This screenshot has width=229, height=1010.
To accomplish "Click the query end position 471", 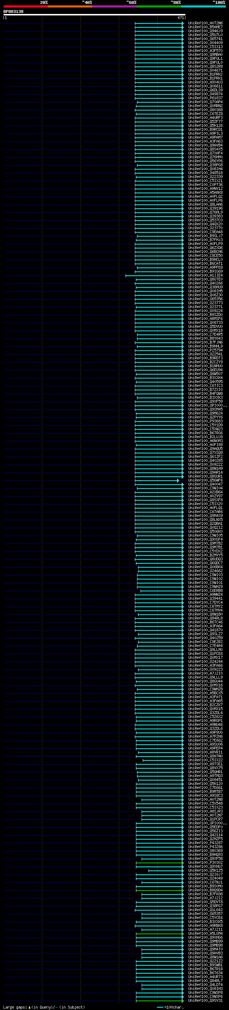I will point(180,18).
